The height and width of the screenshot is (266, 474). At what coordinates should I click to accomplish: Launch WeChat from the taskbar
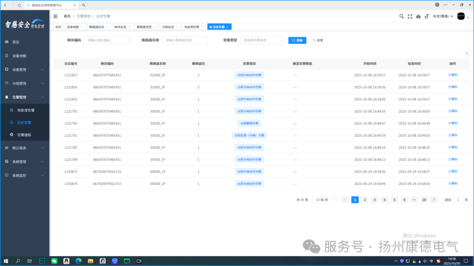(x=54, y=261)
